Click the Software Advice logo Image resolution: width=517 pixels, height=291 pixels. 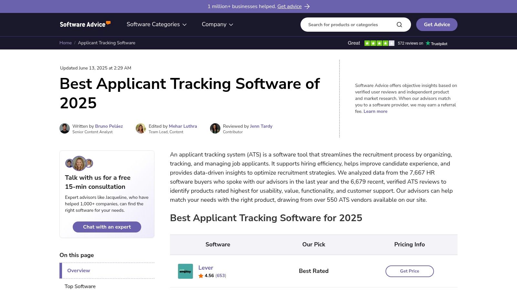pyautogui.click(x=85, y=24)
